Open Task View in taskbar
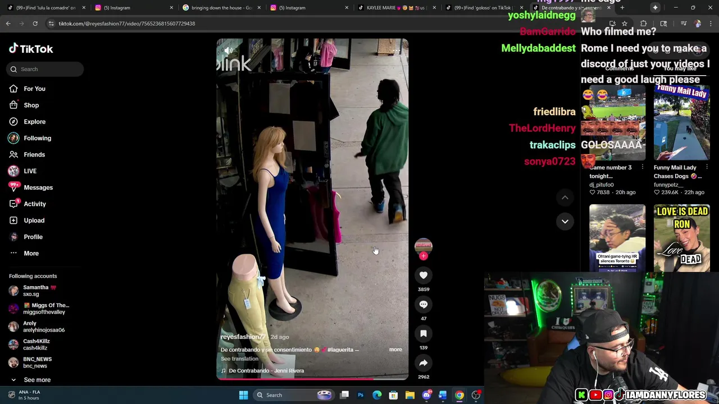This screenshot has height=404, width=719. 344,395
